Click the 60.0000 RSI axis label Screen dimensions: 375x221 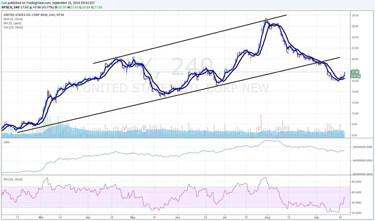point(356,192)
